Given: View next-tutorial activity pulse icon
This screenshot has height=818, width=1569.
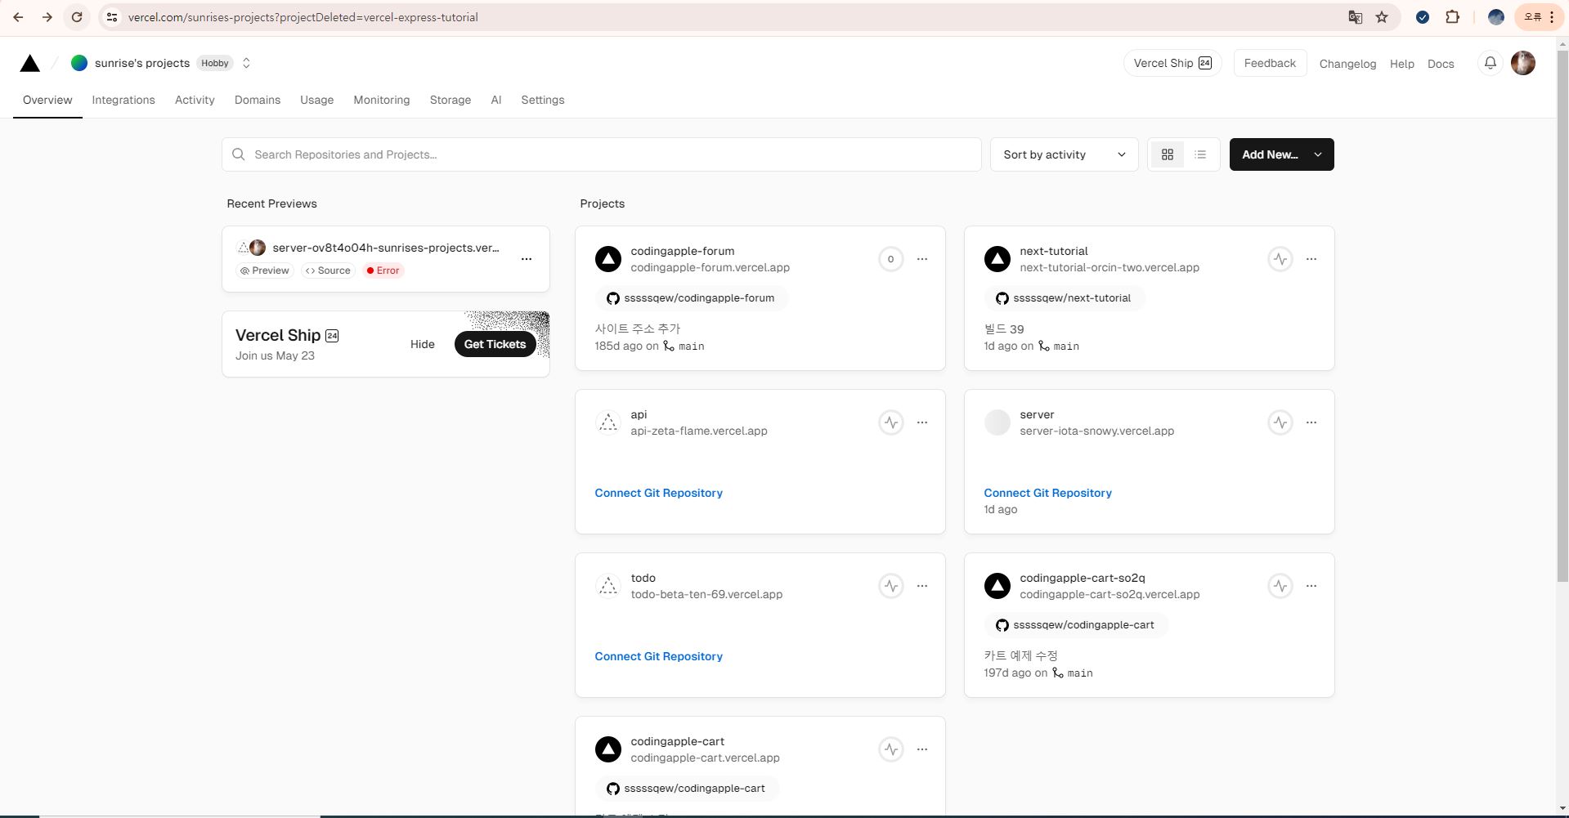Looking at the screenshot, I should tap(1280, 259).
